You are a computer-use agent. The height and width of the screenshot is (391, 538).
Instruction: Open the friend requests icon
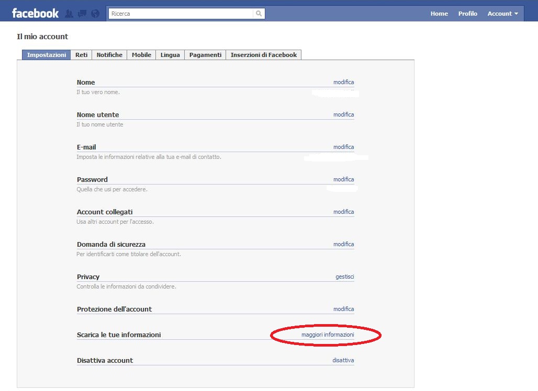point(69,14)
